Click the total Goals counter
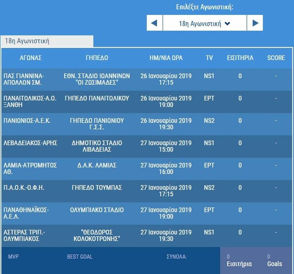The width and height of the screenshot is (294, 274). click(x=274, y=260)
